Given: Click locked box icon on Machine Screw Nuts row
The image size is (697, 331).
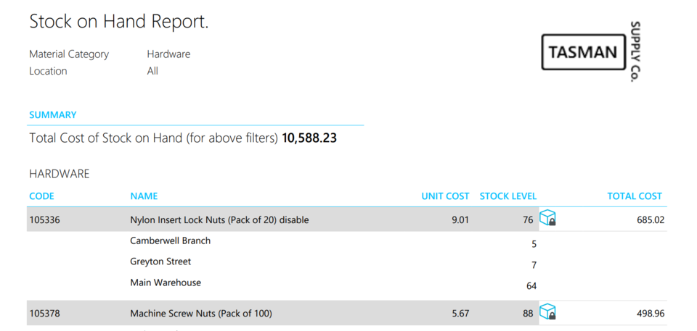Looking at the screenshot, I should 547,313.
